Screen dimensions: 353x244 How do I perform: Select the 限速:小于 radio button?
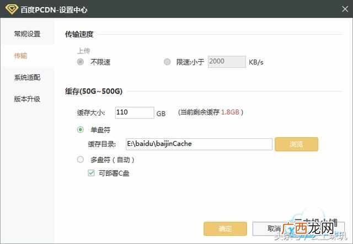(167, 62)
